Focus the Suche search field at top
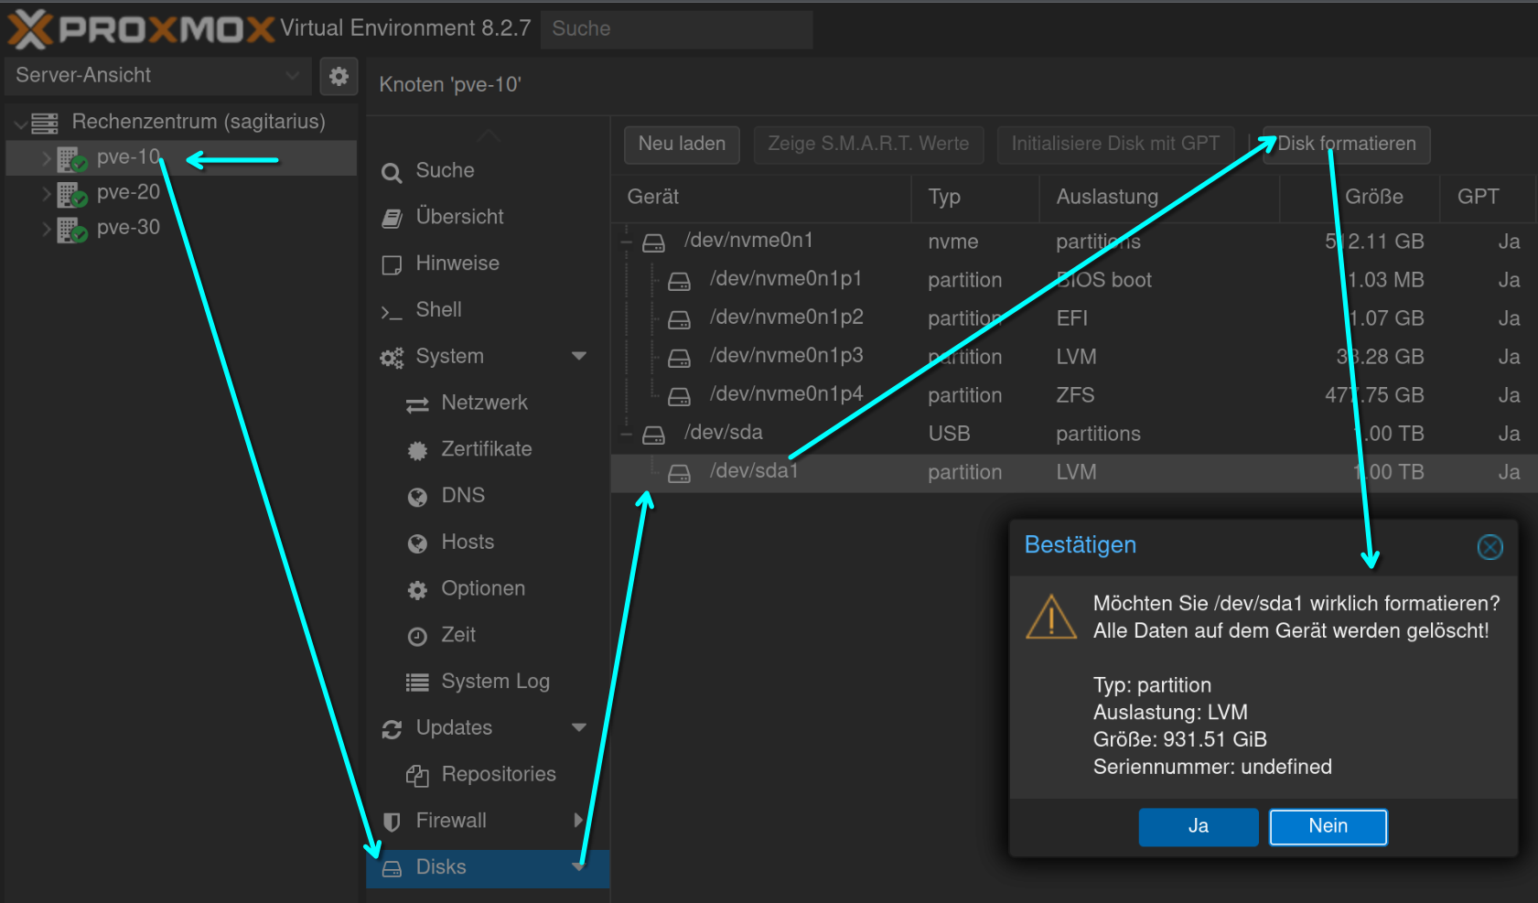This screenshot has height=903, width=1538. pyautogui.click(x=677, y=29)
